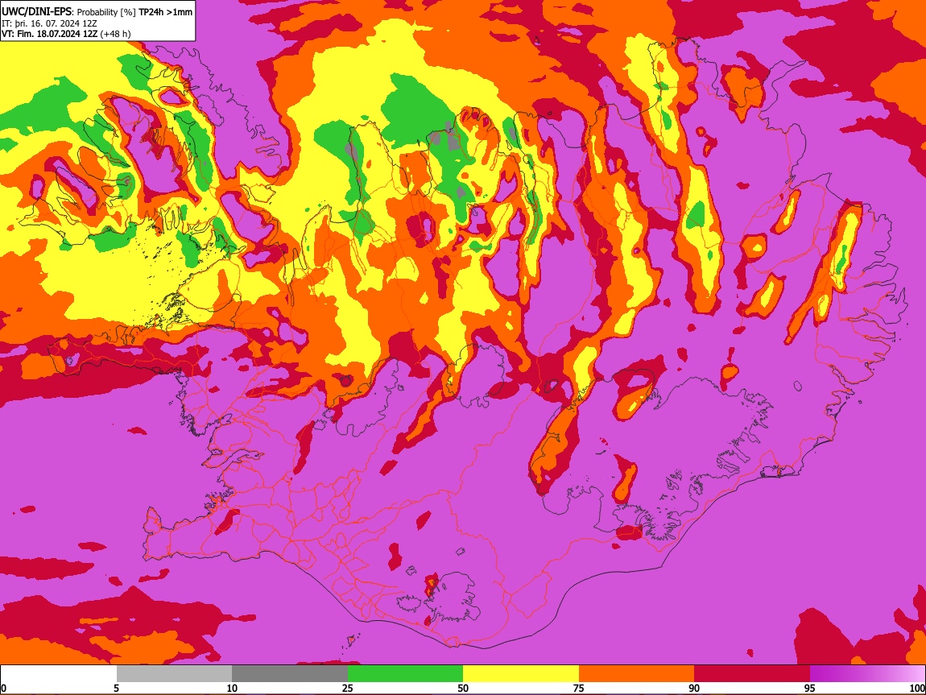Viewport: 926px width, 695px height.
Task: Click the legend value '100'
Action: click(x=917, y=688)
